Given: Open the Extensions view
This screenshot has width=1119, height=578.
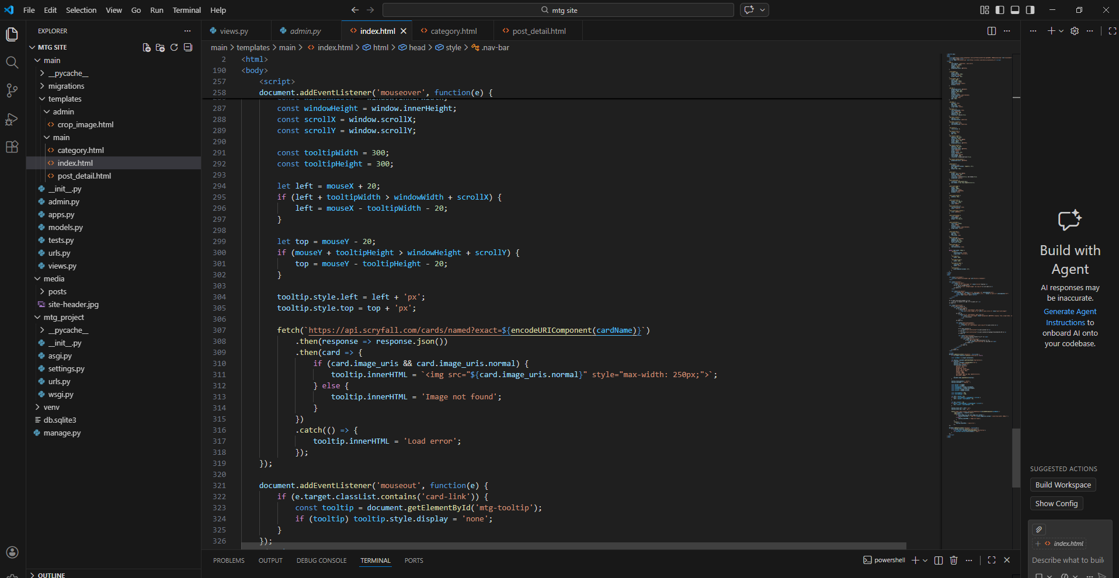Looking at the screenshot, I should [x=12, y=147].
